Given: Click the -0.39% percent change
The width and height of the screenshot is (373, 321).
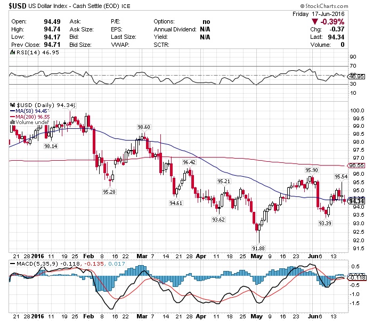Looking at the screenshot, I should 332,22.
